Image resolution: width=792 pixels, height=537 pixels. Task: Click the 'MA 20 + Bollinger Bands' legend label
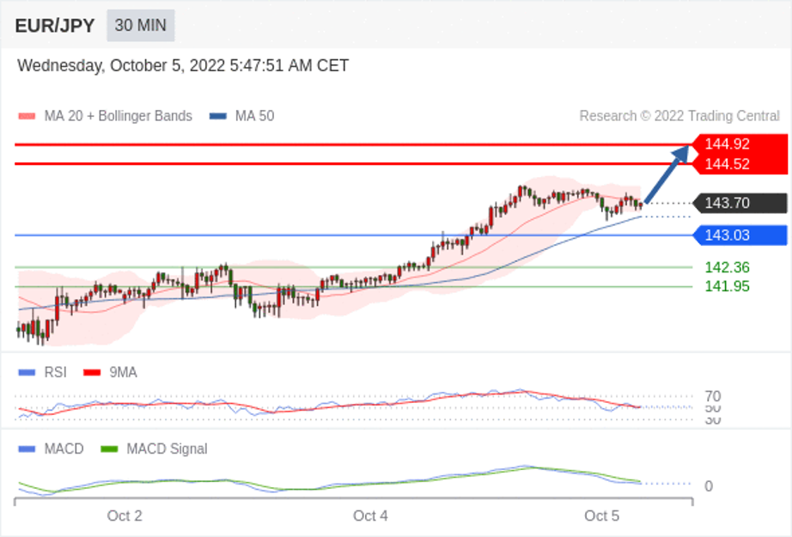(x=119, y=116)
